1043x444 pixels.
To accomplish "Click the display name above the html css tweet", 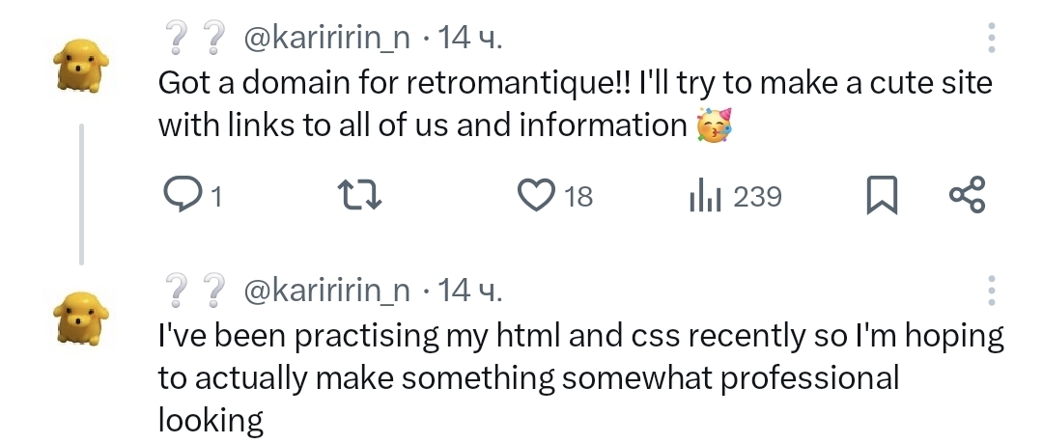I will click(x=195, y=291).
